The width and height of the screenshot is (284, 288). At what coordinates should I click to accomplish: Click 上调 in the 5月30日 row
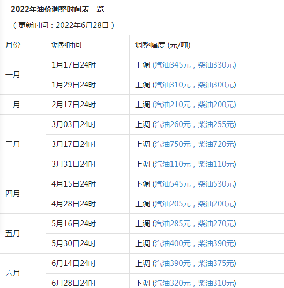(143, 243)
